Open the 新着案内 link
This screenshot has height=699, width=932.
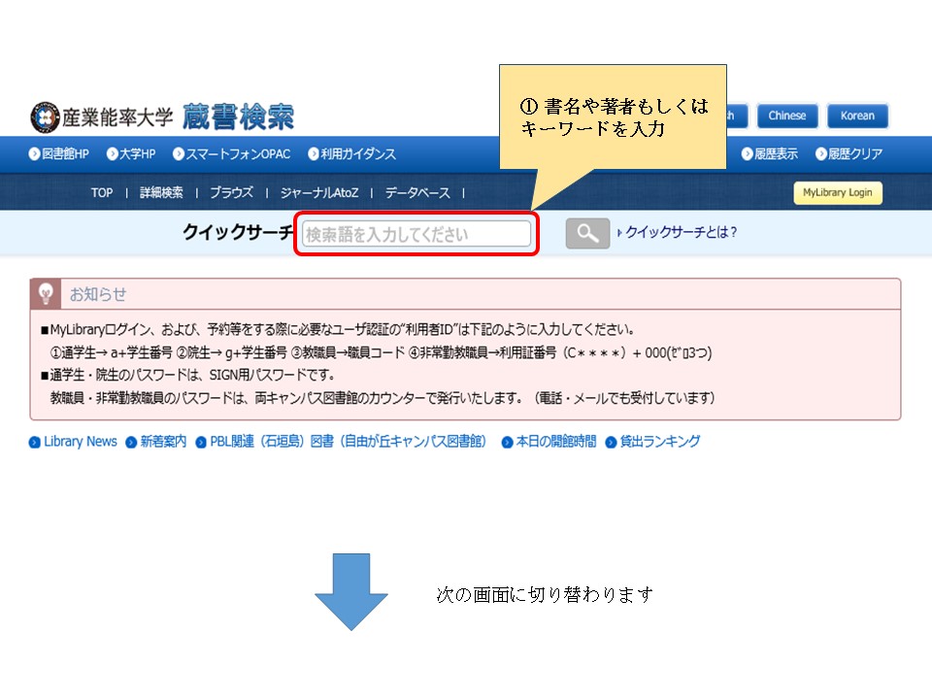coord(156,442)
